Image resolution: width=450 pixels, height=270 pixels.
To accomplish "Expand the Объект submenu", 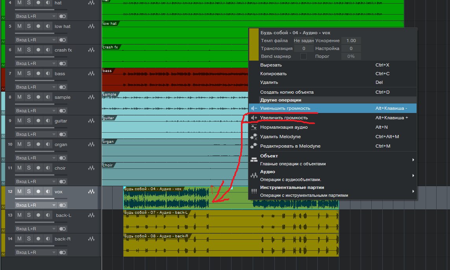I will point(333,159).
